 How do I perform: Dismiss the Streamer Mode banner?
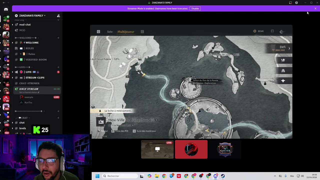315,8
